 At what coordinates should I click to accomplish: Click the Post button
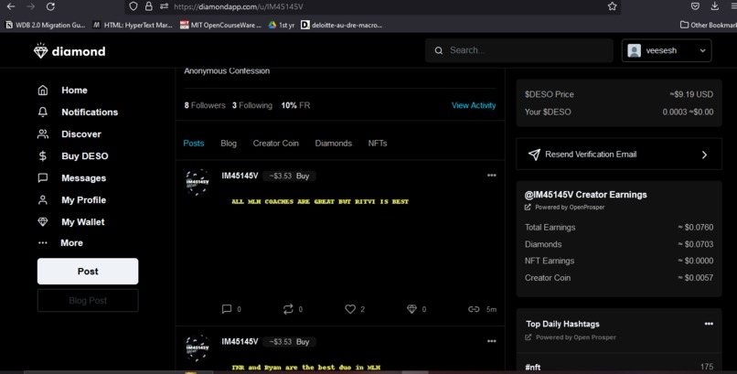click(88, 271)
